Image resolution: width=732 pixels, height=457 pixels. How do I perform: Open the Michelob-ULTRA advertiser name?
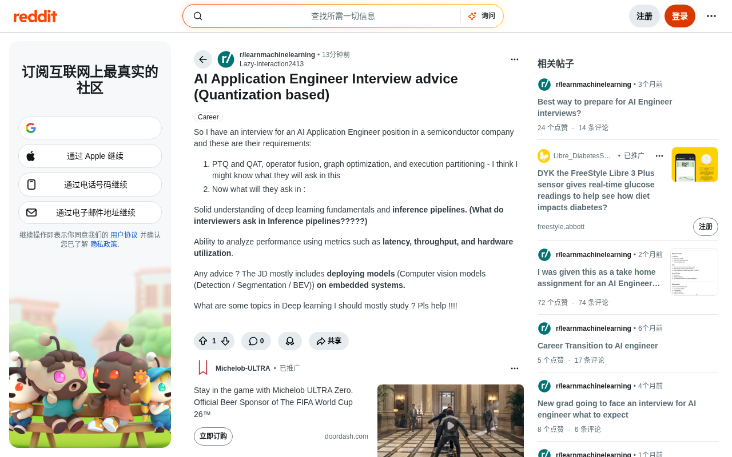point(243,368)
